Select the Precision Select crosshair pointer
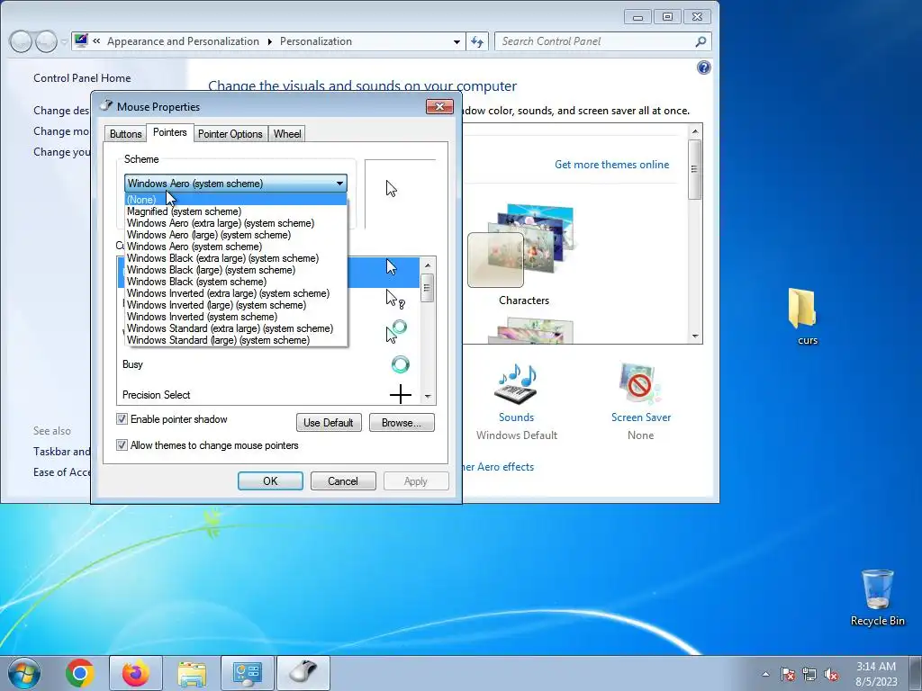Image resolution: width=922 pixels, height=691 pixels. point(400,394)
